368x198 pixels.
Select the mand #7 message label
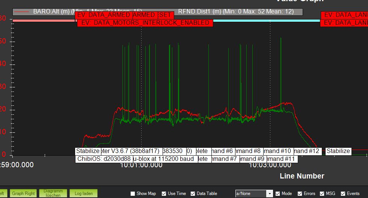225,159
